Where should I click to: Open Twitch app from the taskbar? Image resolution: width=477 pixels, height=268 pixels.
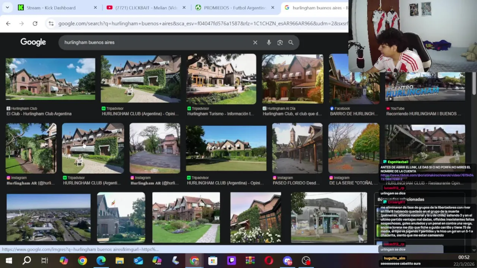pyautogui.click(x=231, y=261)
